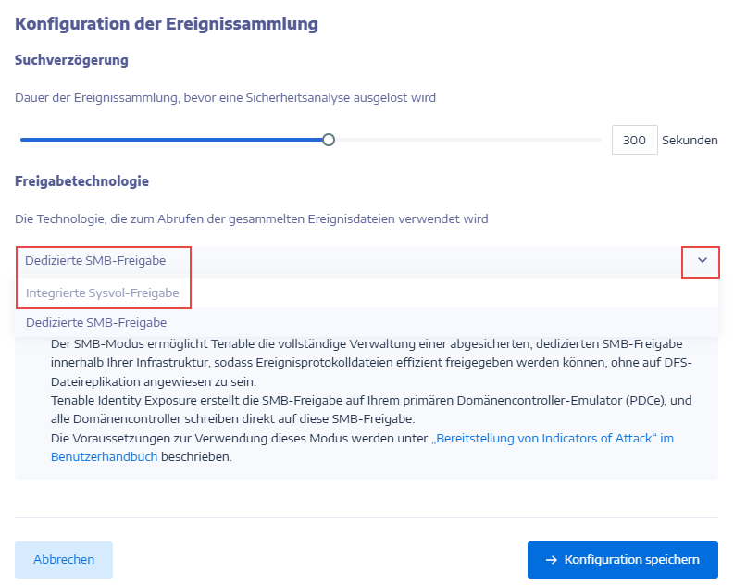Click the right-arrow icon in the save button

pyautogui.click(x=551, y=560)
